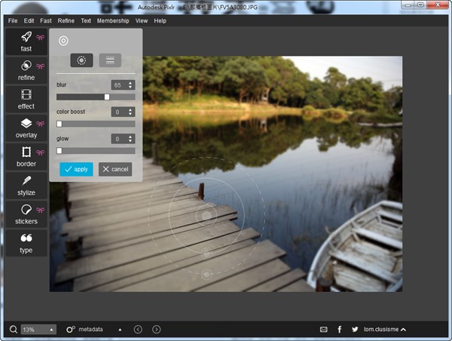Expand the metadata panel
The width and height of the screenshot is (452, 341).
(94, 330)
